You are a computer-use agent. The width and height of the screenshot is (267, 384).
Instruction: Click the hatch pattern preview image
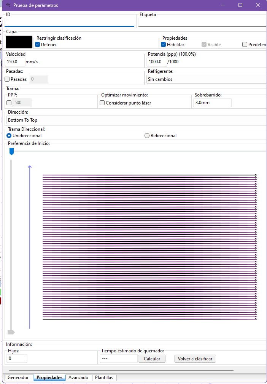click(149, 247)
